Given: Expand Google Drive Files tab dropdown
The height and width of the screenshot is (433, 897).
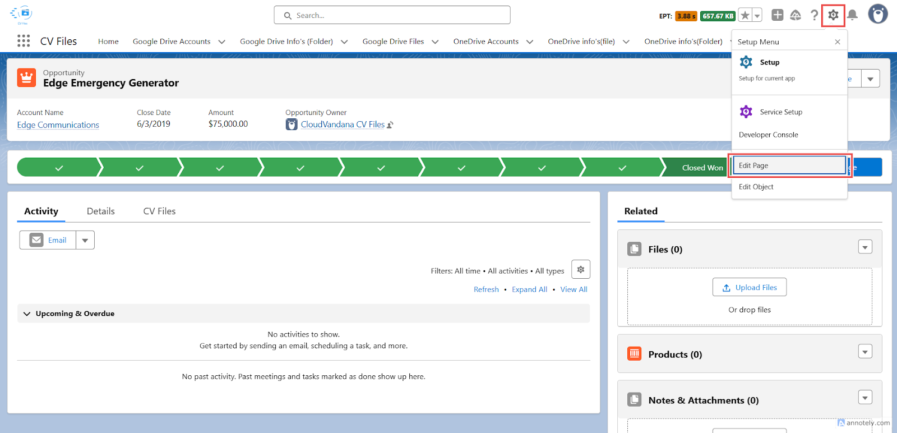Looking at the screenshot, I should point(435,42).
